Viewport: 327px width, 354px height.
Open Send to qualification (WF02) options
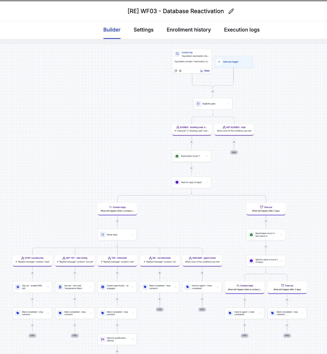pyautogui.click(x=133, y=339)
